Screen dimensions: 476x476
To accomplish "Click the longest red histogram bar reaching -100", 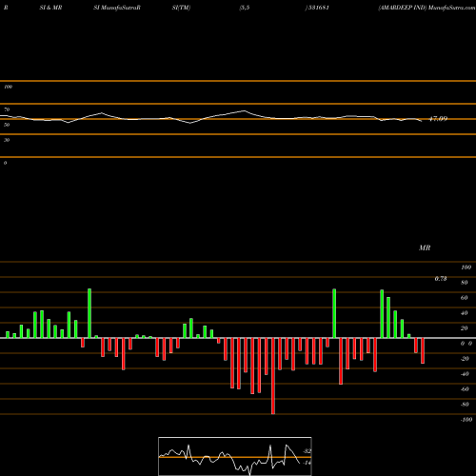I will (273, 376).
